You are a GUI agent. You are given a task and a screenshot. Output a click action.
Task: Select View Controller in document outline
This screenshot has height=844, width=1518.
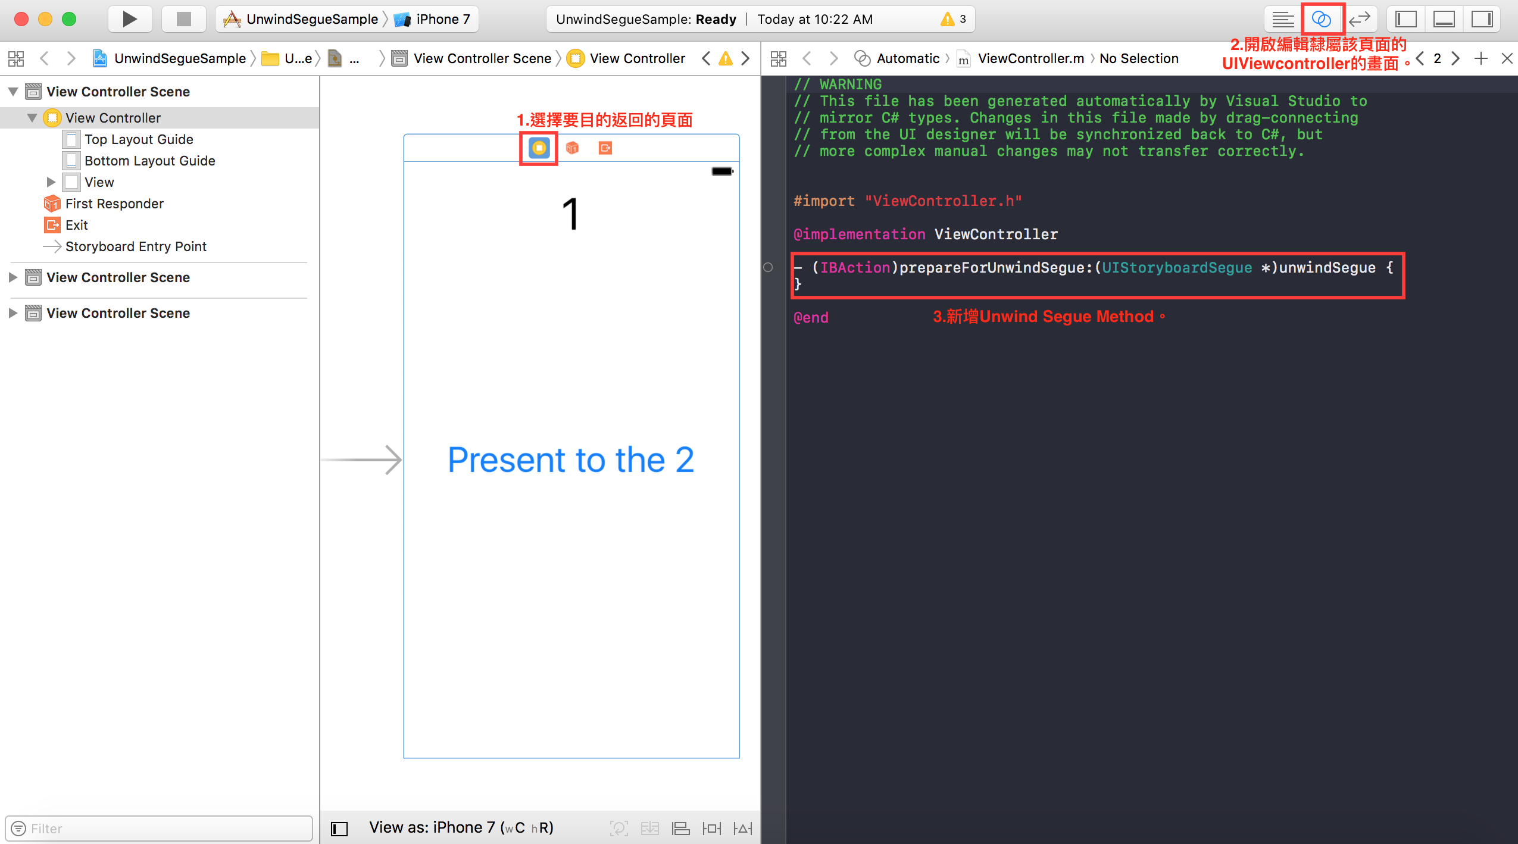[x=160, y=118]
